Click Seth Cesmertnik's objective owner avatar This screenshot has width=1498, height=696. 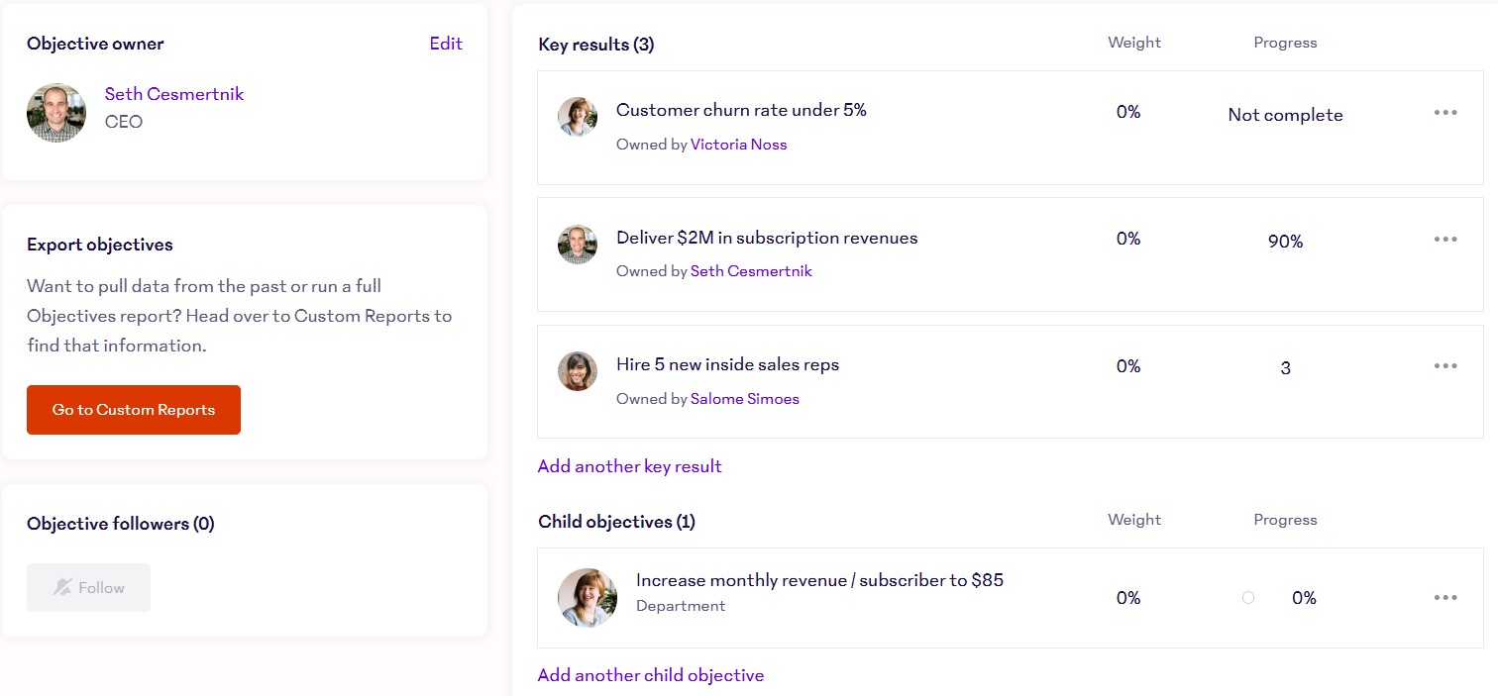click(x=56, y=113)
